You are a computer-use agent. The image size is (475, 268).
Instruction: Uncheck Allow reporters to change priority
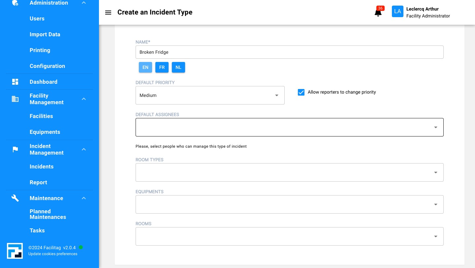click(301, 92)
